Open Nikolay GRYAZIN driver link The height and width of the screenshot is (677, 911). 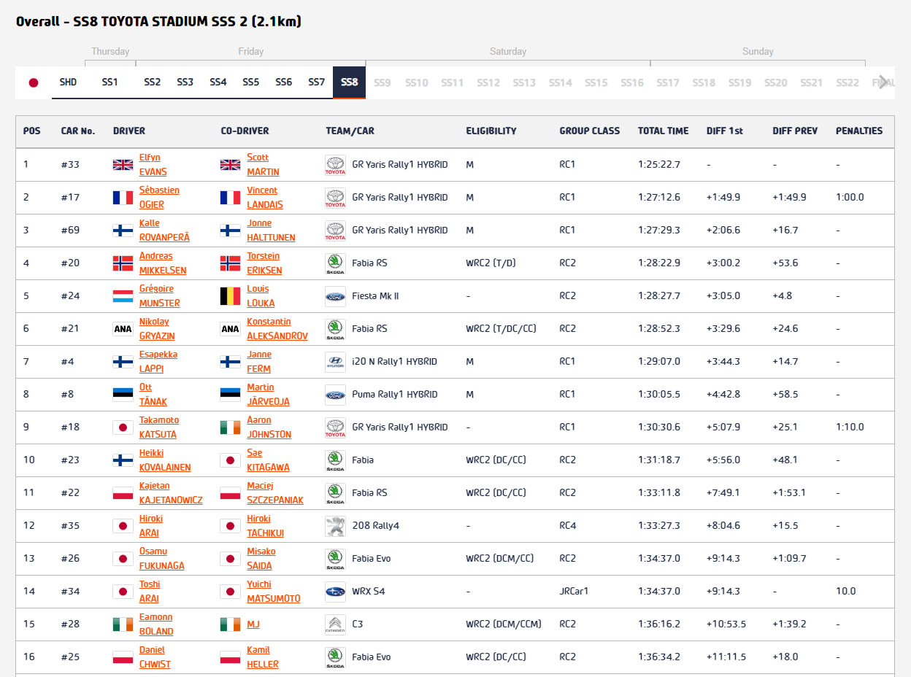pos(157,329)
